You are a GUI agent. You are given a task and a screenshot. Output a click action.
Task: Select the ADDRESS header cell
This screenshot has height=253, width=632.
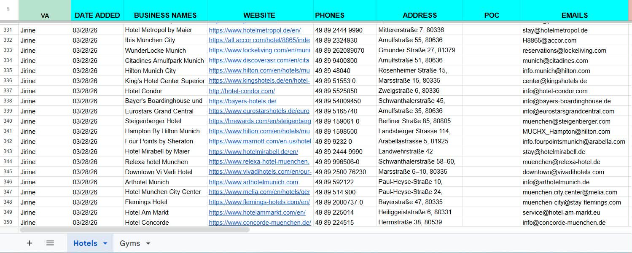pos(420,10)
